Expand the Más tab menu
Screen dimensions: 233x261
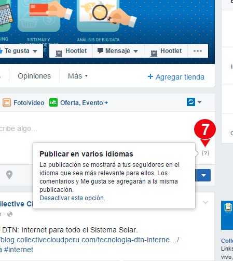(78, 76)
